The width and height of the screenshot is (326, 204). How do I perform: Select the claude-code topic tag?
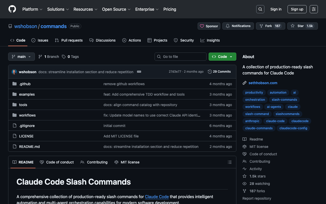(275, 121)
